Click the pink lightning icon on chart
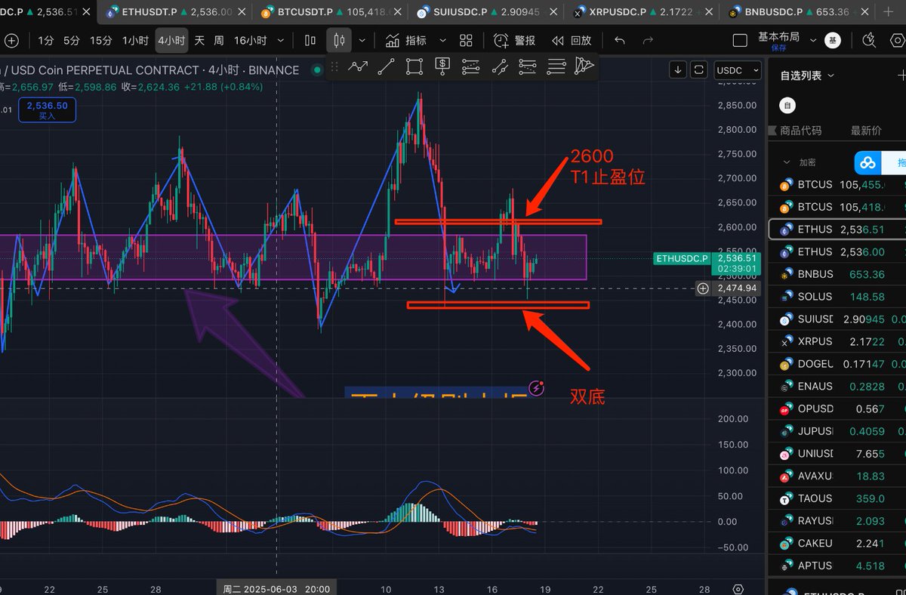 click(537, 388)
